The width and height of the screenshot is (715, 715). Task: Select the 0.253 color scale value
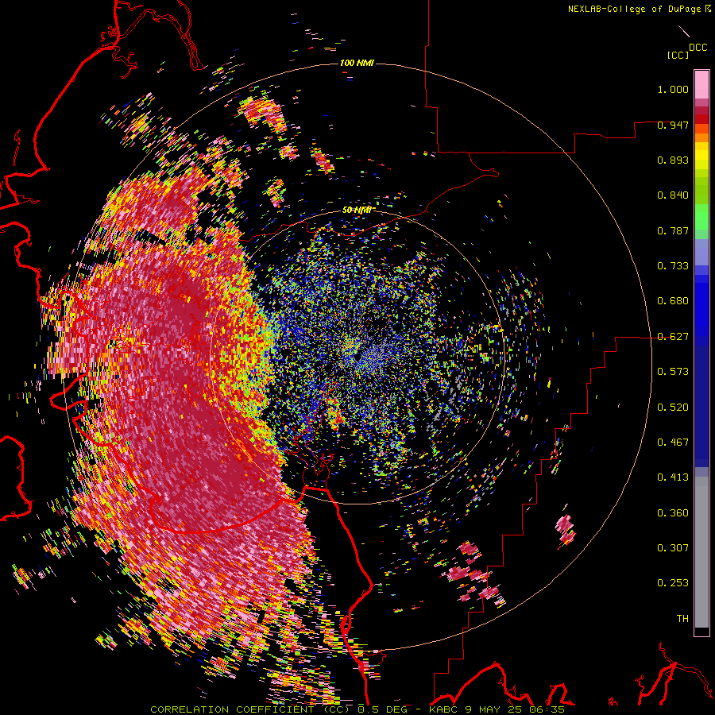point(673,583)
